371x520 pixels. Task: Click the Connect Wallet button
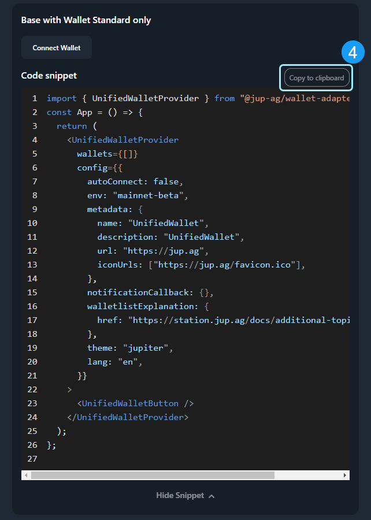57,48
